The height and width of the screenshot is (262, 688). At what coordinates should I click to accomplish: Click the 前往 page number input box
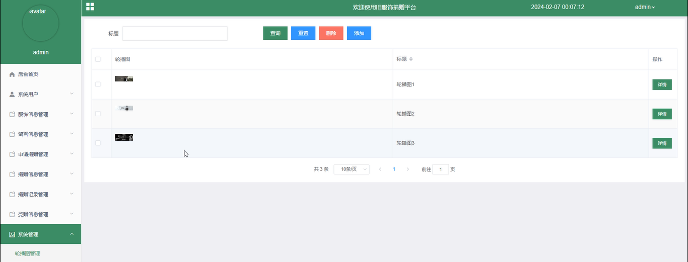click(441, 169)
